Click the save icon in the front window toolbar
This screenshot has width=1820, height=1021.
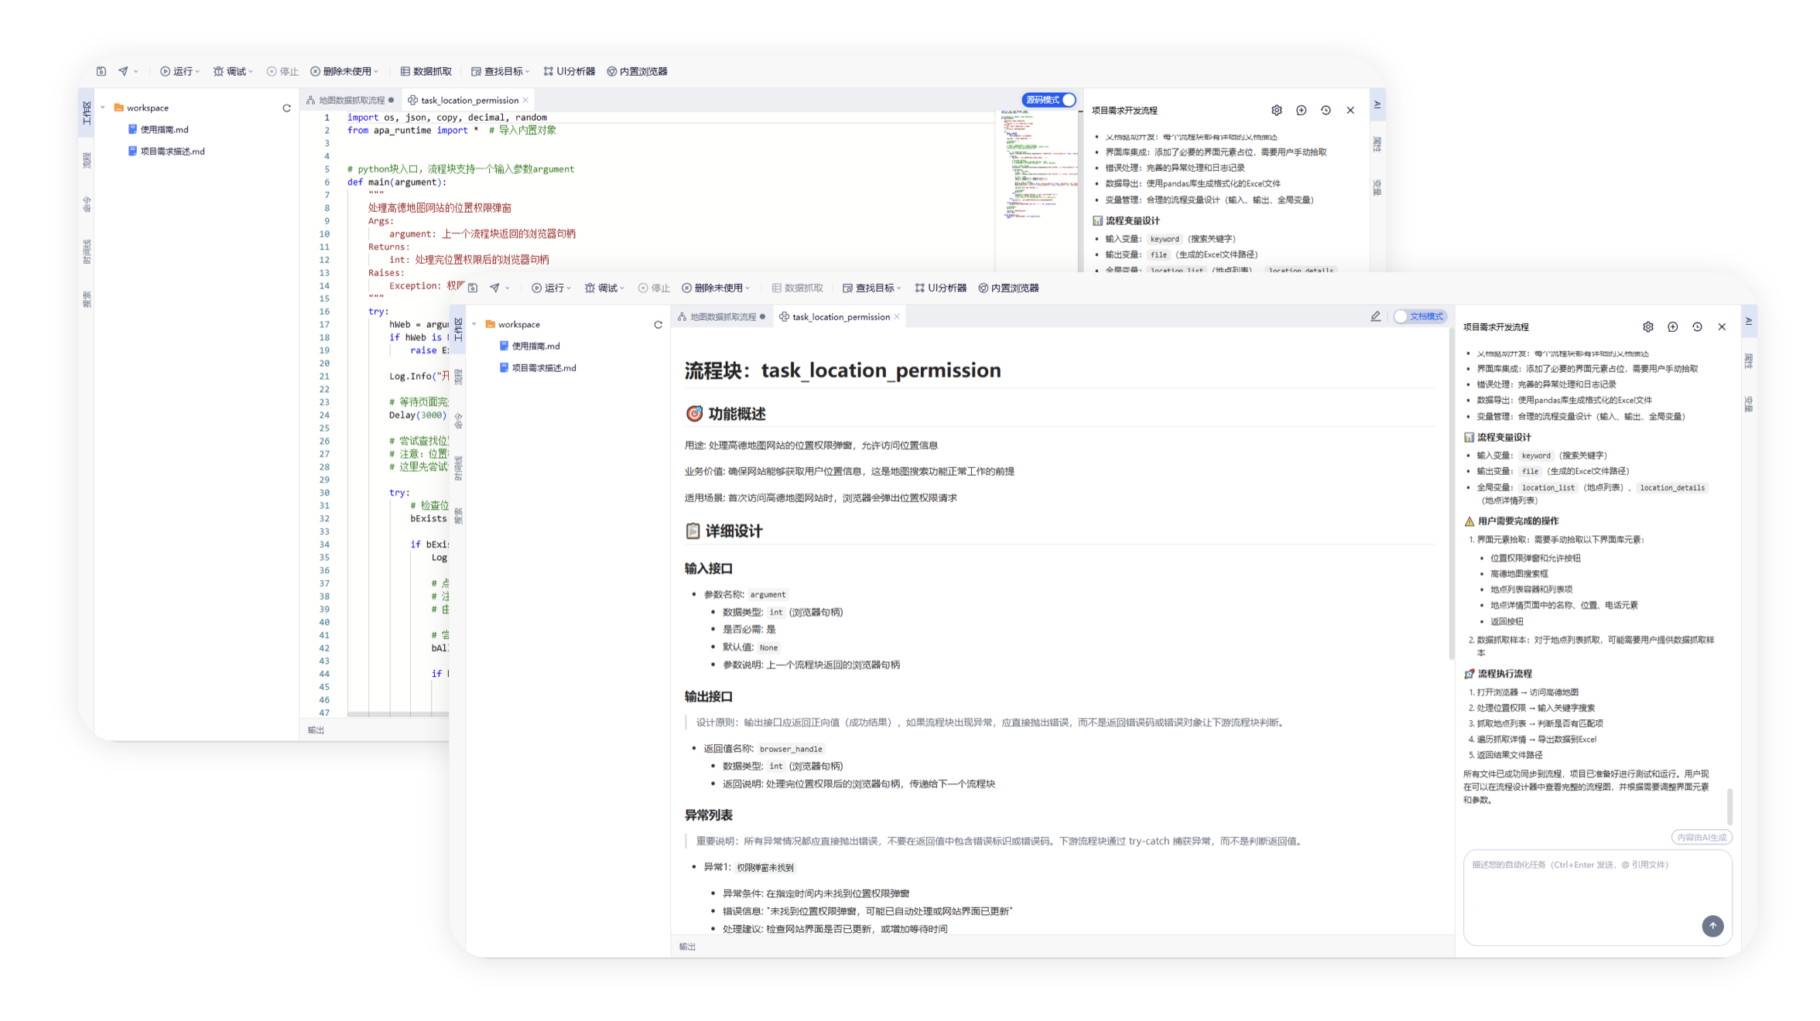click(x=473, y=288)
